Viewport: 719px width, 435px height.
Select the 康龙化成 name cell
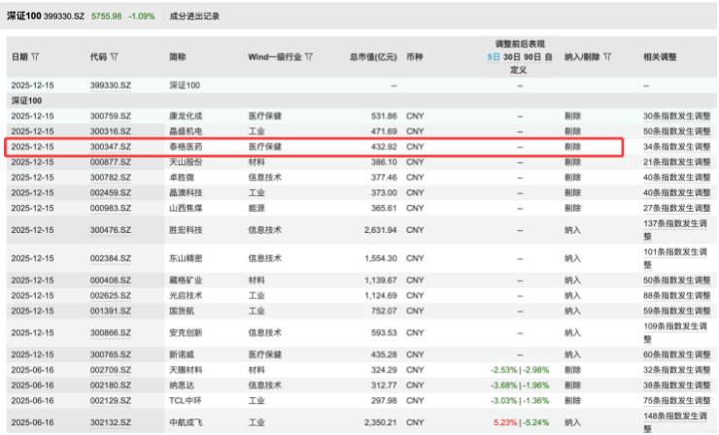186,116
